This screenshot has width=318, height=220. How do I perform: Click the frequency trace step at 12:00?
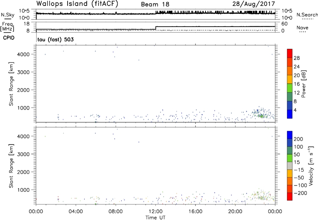pos(155,28)
